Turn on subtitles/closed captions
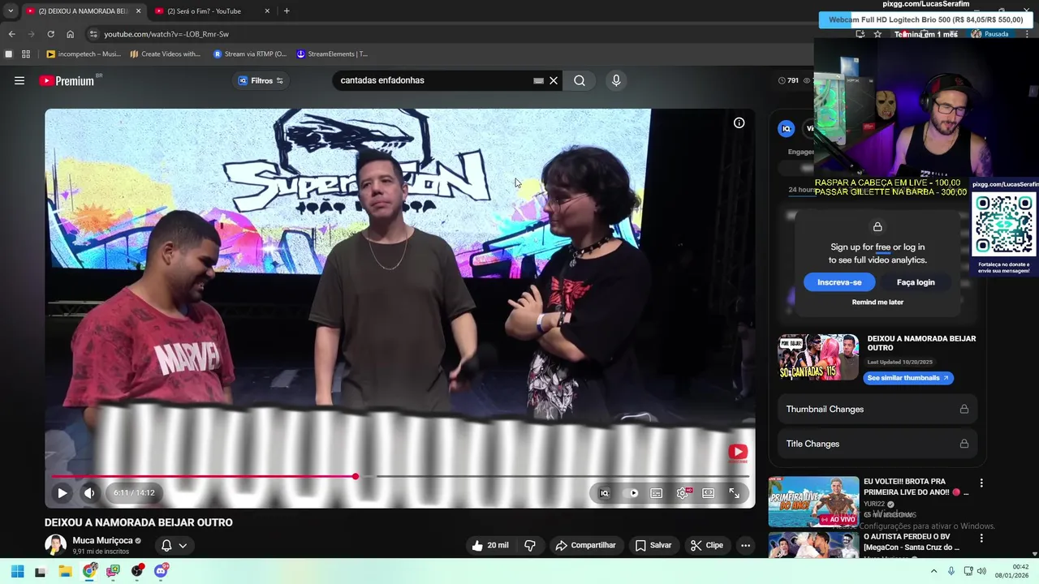This screenshot has width=1039, height=584. pyautogui.click(x=656, y=492)
